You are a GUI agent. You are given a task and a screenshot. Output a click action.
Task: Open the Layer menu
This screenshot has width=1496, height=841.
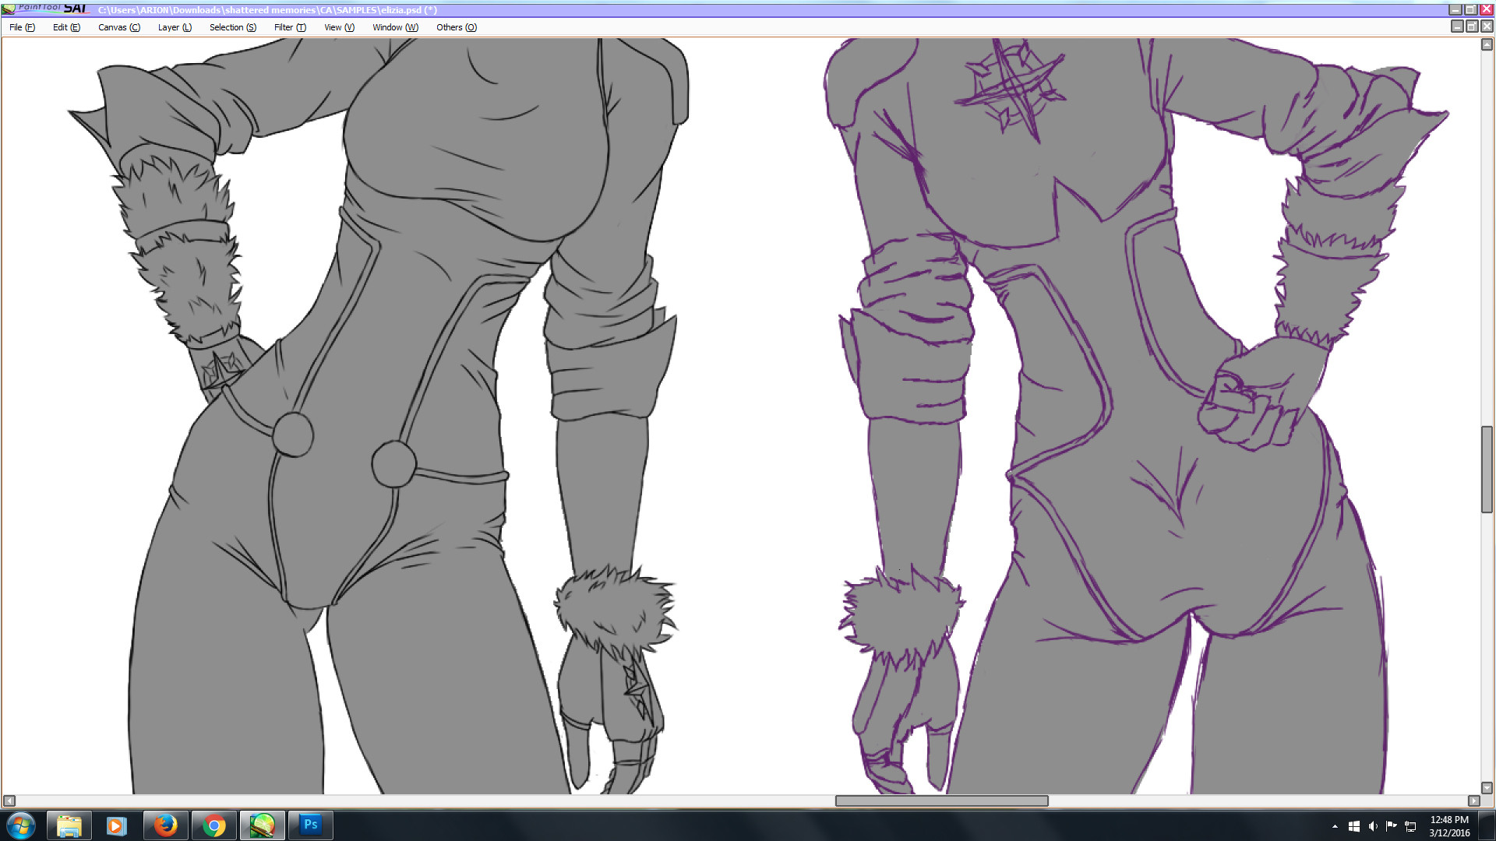pos(175,27)
